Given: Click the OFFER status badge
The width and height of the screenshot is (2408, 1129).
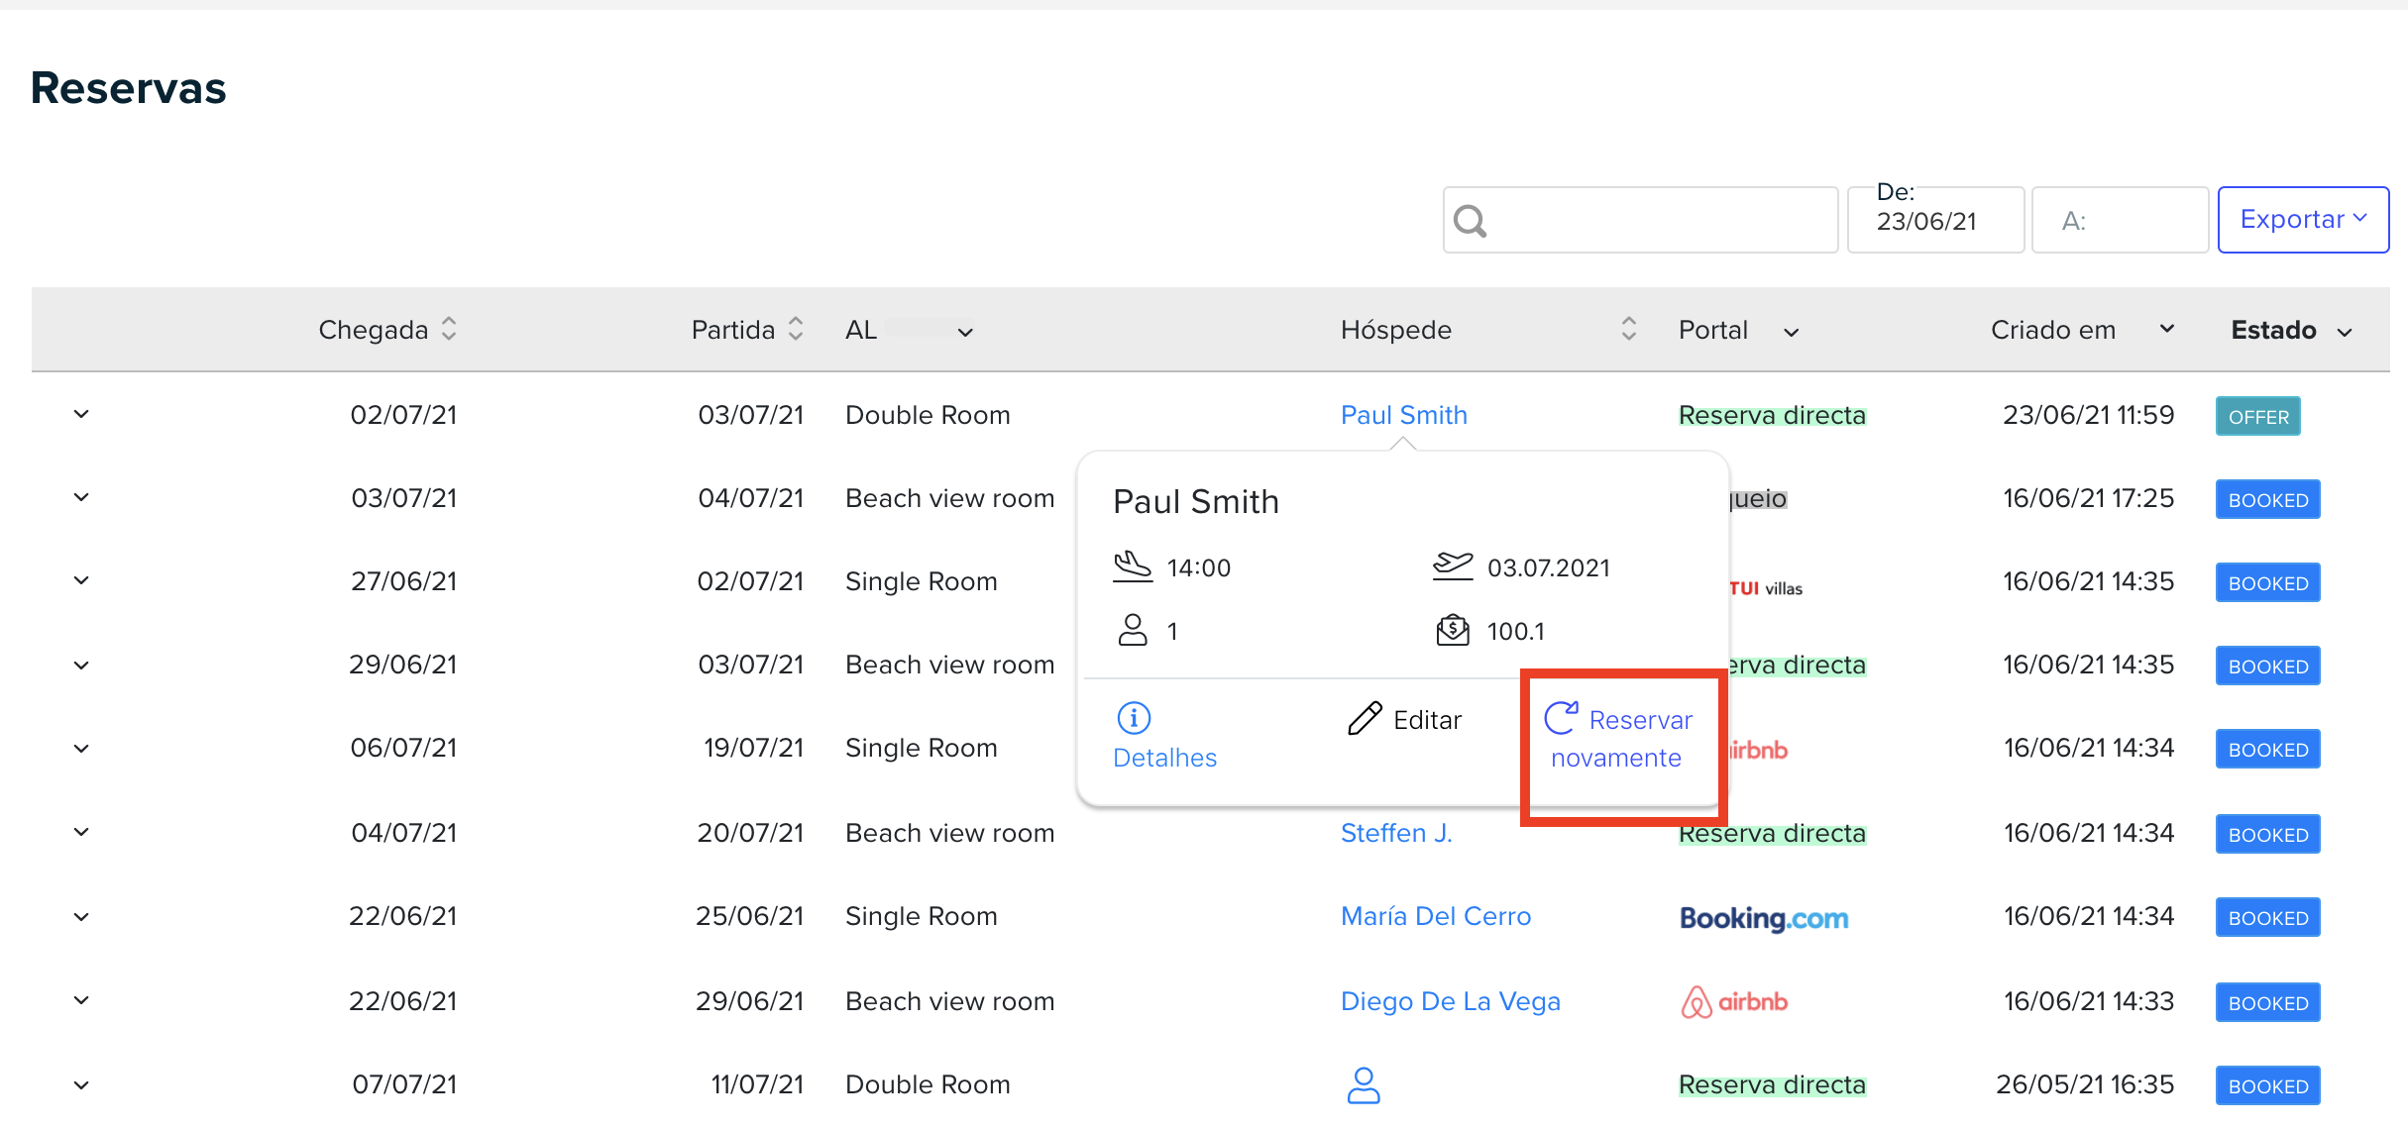Looking at the screenshot, I should [x=2258, y=417].
